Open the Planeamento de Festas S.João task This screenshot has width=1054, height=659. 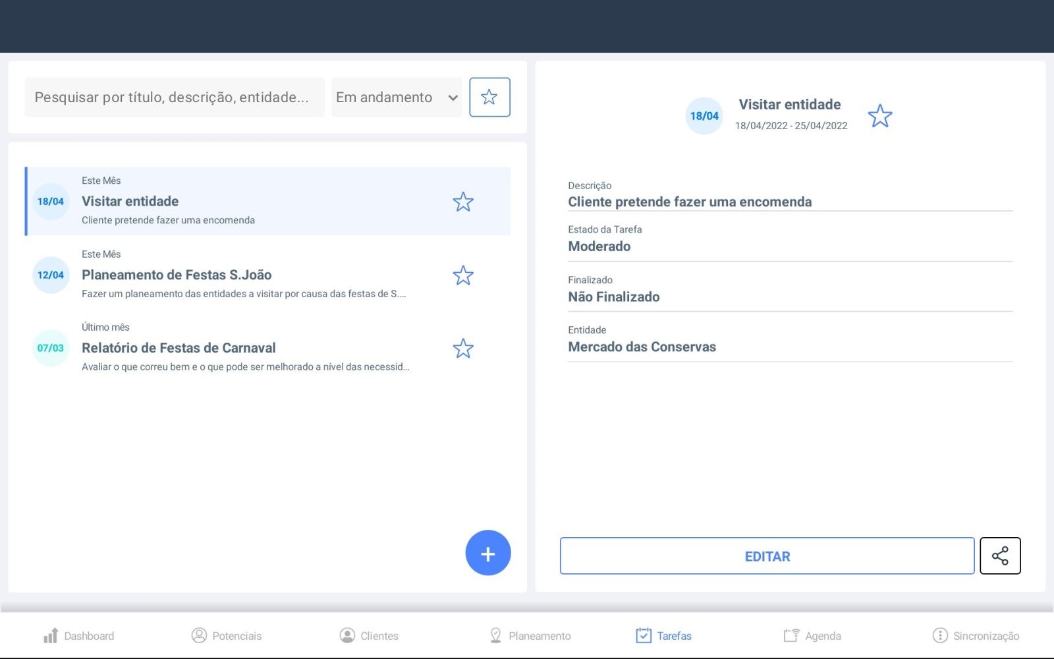click(x=244, y=275)
